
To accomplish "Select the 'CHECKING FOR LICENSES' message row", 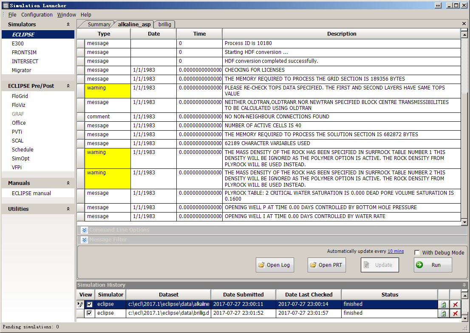I will (269, 70).
